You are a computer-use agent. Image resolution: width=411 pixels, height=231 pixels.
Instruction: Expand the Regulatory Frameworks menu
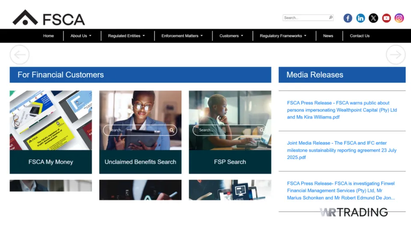pos(283,36)
